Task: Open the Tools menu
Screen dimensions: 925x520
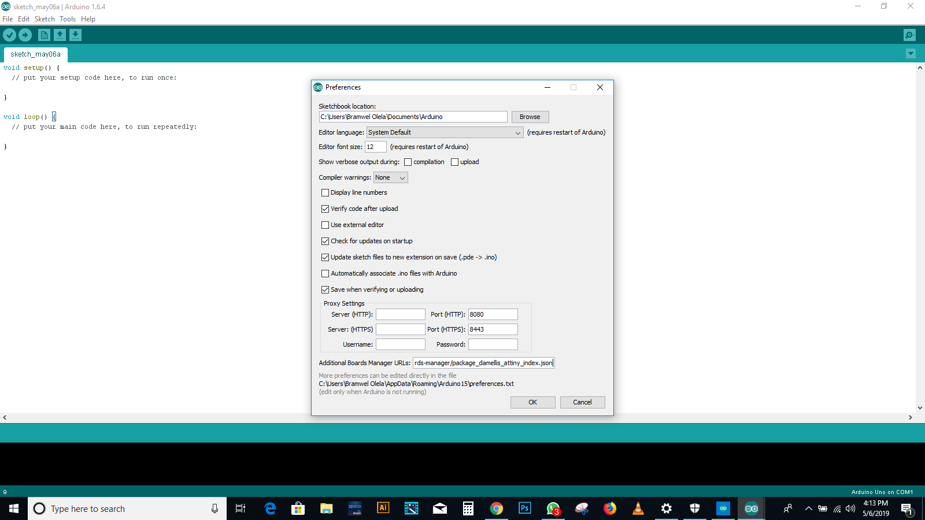Action: pyautogui.click(x=68, y=19)
